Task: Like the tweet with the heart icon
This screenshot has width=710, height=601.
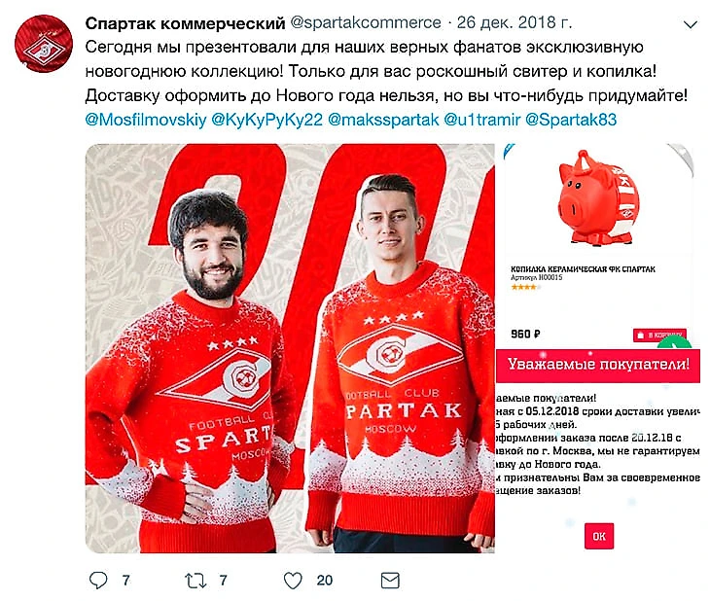Action: 293,581
